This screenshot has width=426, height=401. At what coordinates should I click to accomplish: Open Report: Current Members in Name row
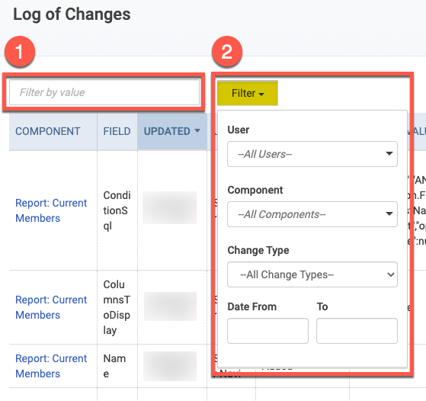tap(51, 366)
